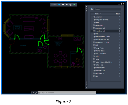Screen dimensions: 128x105
Task: Select Table - Rect... 60 x 30 in. row
Action: 106,62
